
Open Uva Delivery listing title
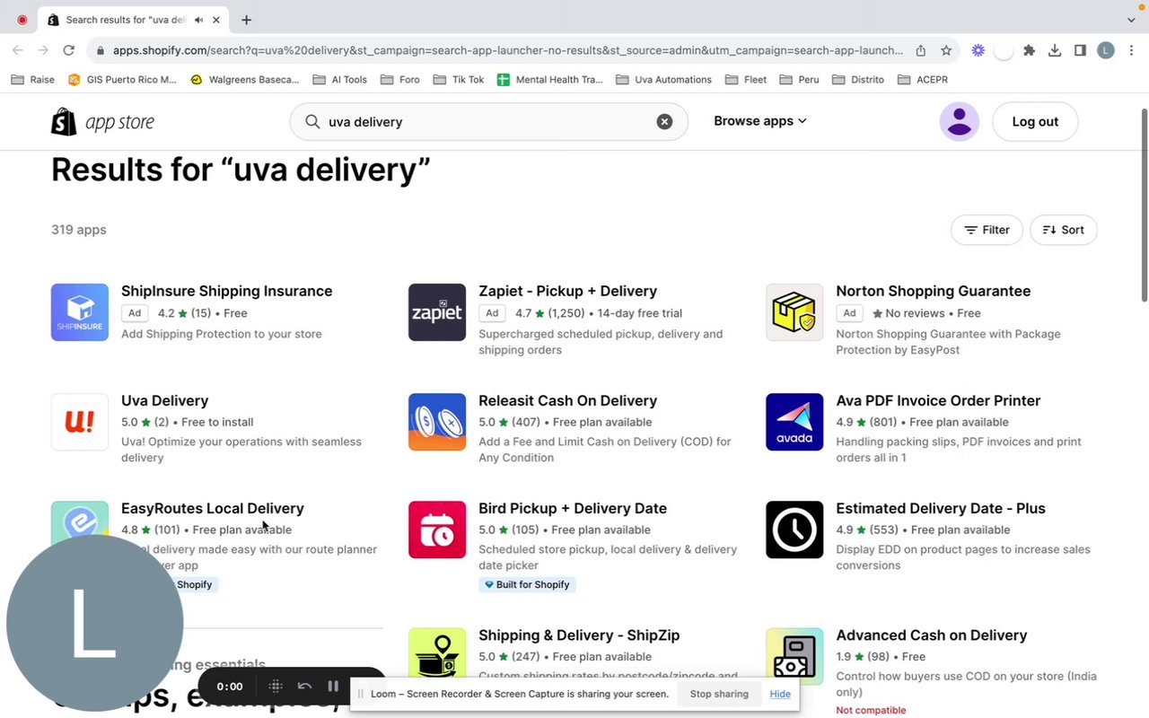(164, 400)
